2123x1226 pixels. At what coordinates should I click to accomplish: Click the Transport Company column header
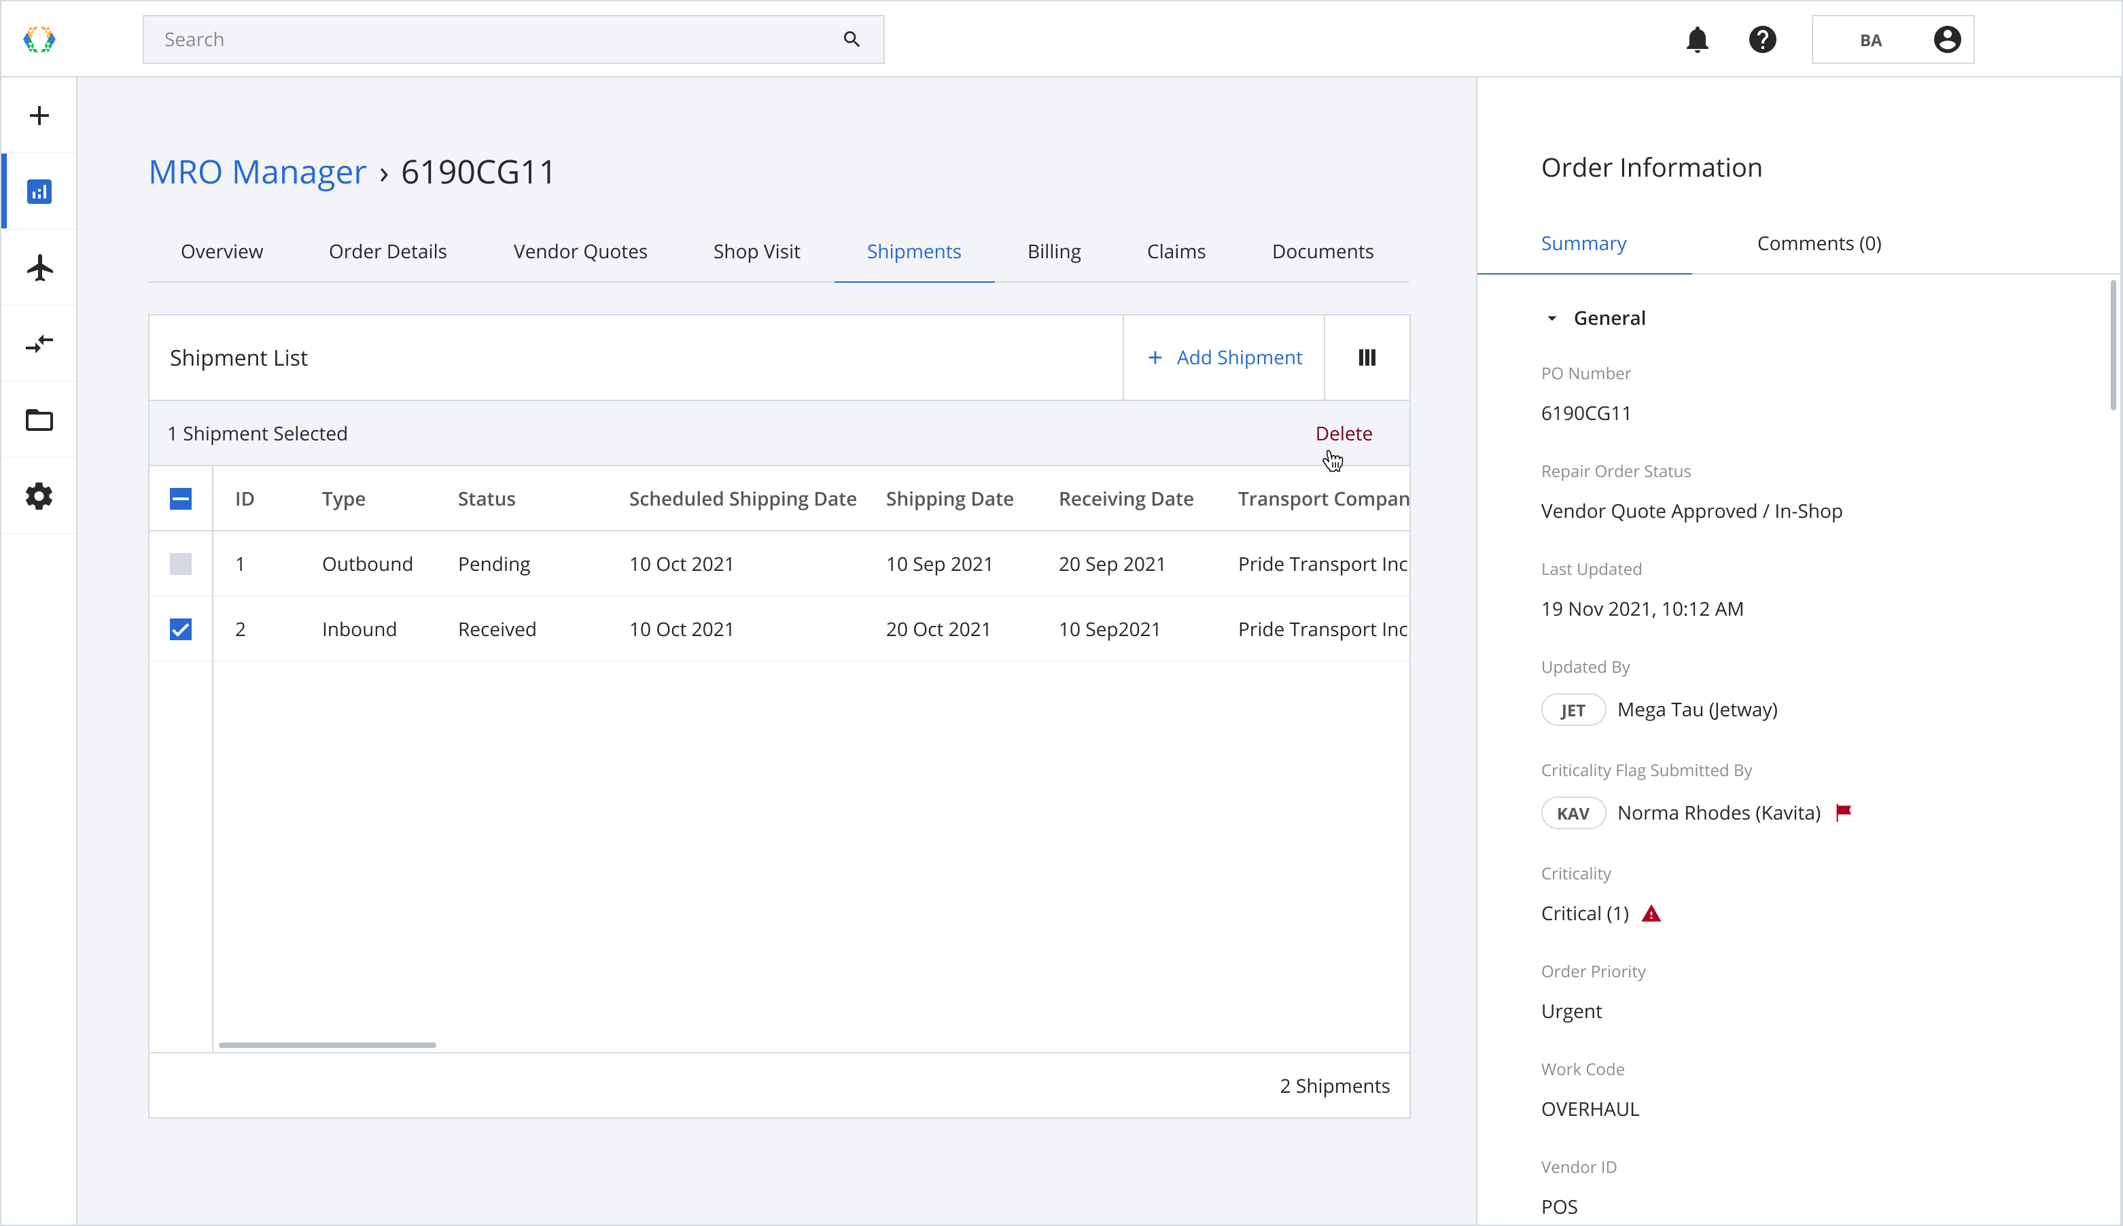[x=1323, y=500]
